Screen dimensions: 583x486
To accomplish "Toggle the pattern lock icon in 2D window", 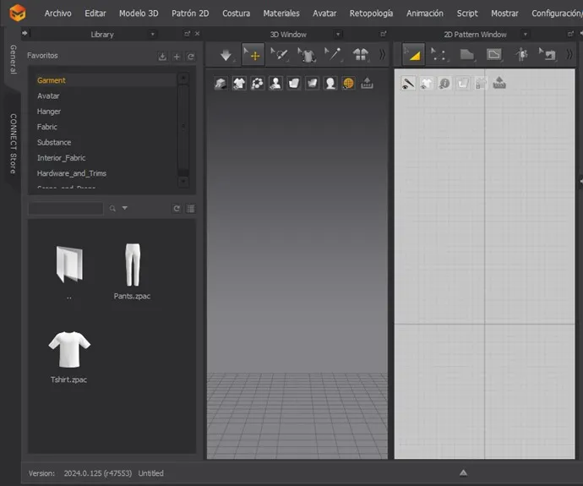I will tap(481, 84).
